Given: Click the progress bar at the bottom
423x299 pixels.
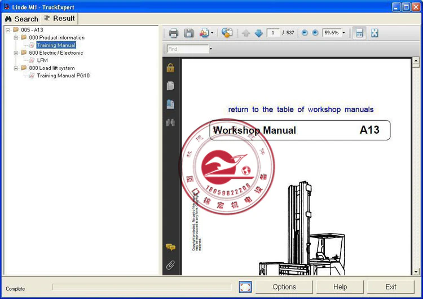Looking at the screenshot, I should [x=142, y=287].
